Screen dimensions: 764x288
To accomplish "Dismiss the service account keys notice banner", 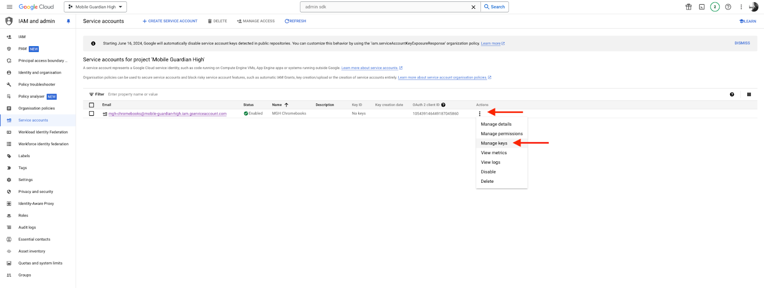I will tap(742, 43).
